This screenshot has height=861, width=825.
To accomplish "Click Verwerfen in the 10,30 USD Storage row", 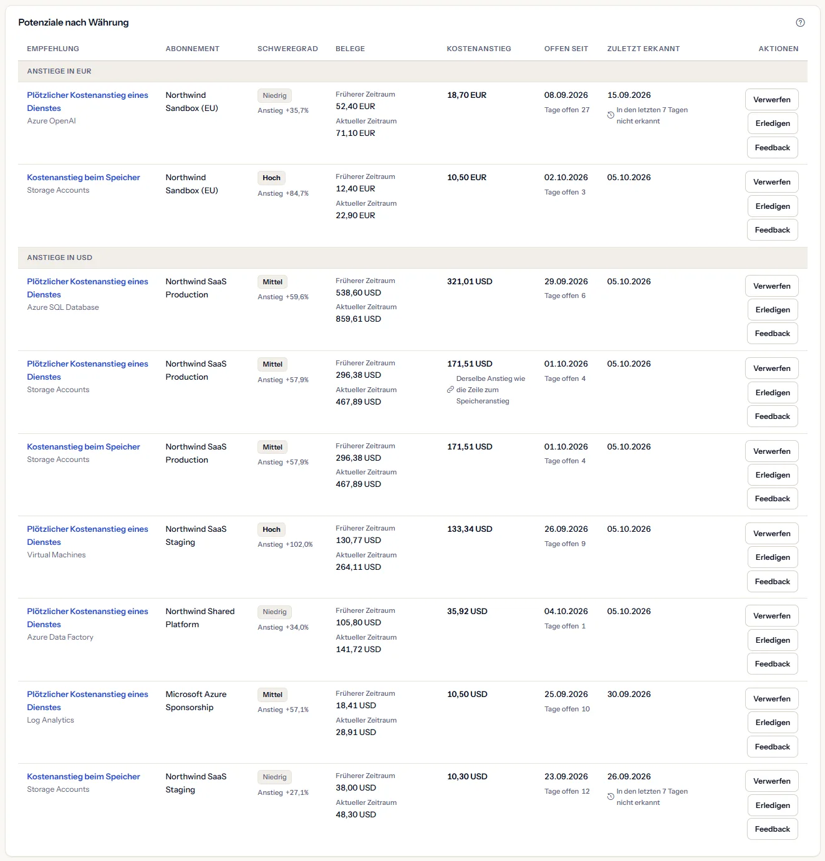I will point(772,781).
